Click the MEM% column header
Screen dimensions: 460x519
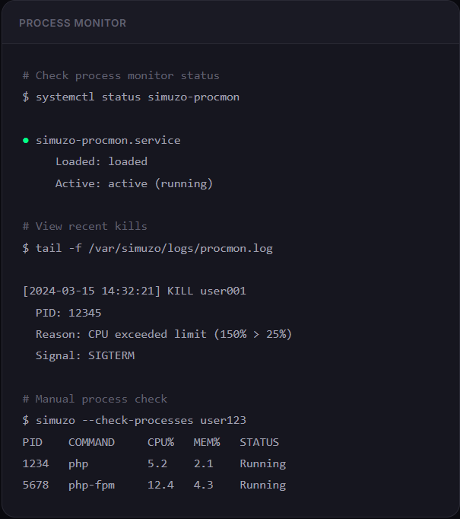(207, 443)
